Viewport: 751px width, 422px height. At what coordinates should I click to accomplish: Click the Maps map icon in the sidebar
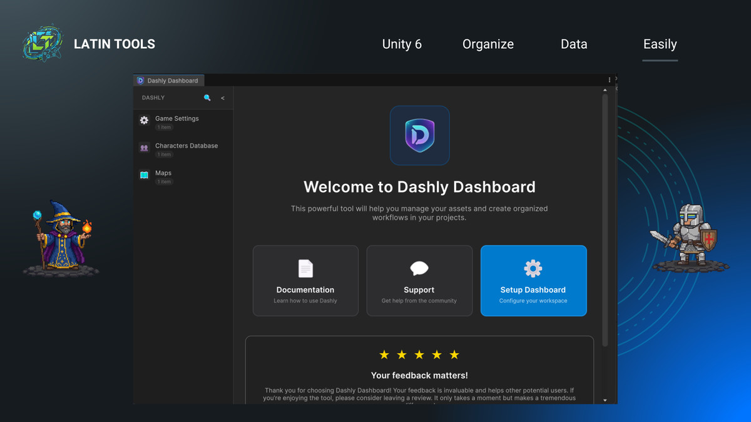143,175
